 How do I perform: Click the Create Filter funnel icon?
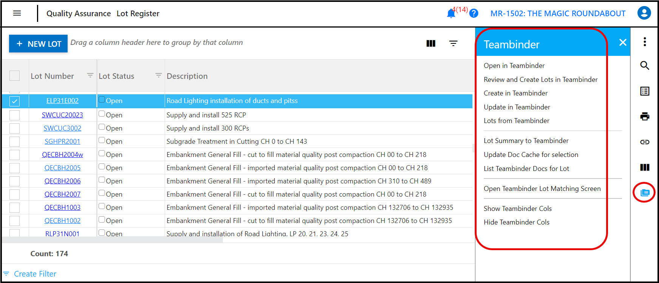(x=6, y=274)
